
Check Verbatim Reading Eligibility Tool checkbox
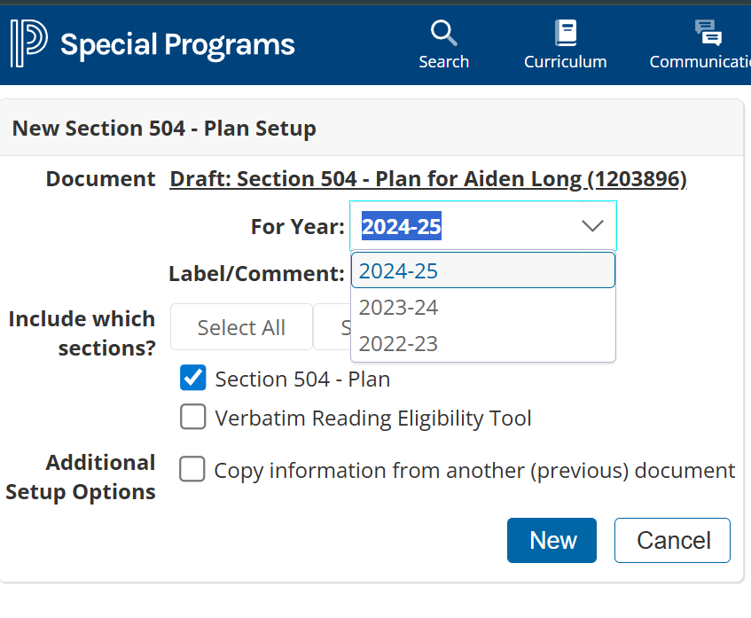[x=193, y=418]
